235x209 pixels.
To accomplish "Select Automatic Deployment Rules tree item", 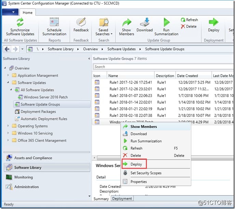I will coord(41,119).
